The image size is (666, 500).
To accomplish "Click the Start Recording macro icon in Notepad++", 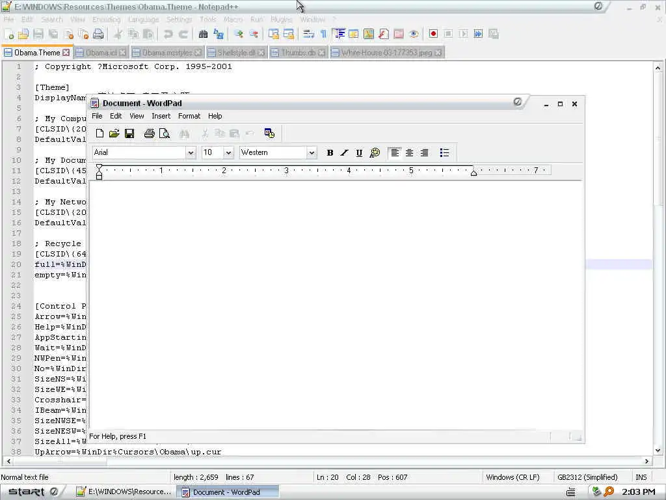I will point(433,34).
